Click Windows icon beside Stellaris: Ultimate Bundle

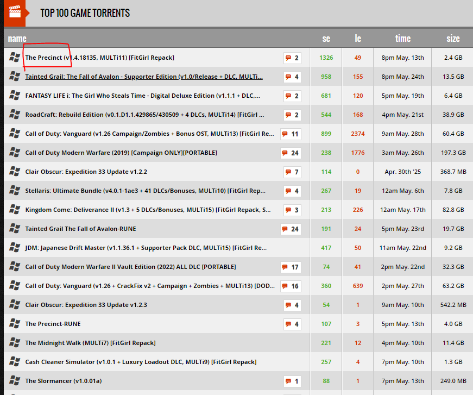click(15, 190)
